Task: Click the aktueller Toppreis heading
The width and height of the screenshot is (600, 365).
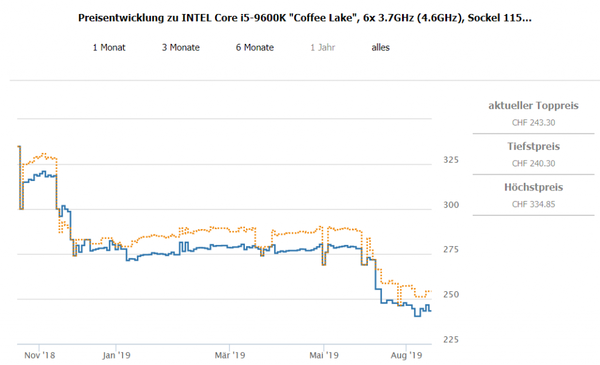Action: (533, 106)
